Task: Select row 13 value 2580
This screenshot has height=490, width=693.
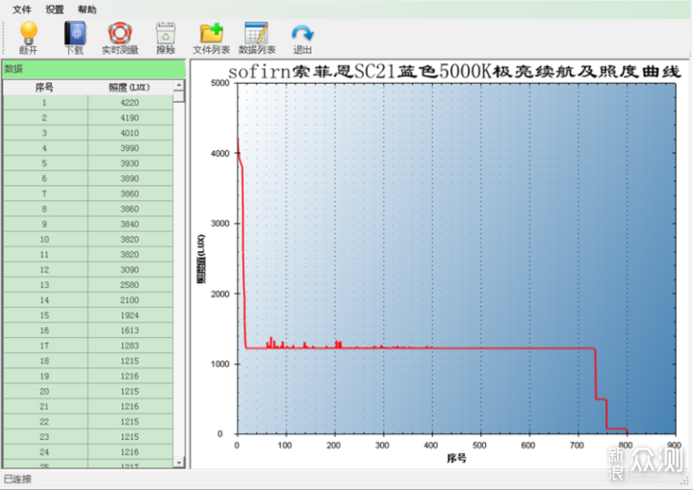Action: point(130,285)
